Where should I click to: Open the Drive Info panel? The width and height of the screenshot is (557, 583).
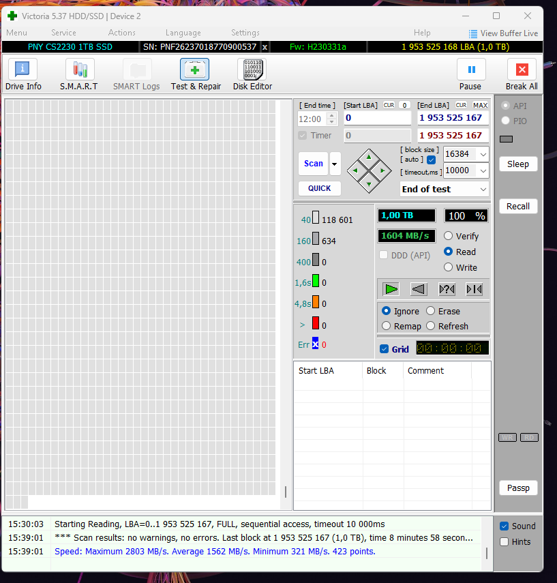point(22,69)
